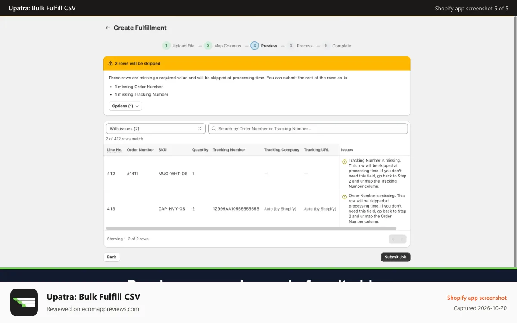Click the Tracking Number column header
Screen dimensions: 517x323
pos(229,150)
